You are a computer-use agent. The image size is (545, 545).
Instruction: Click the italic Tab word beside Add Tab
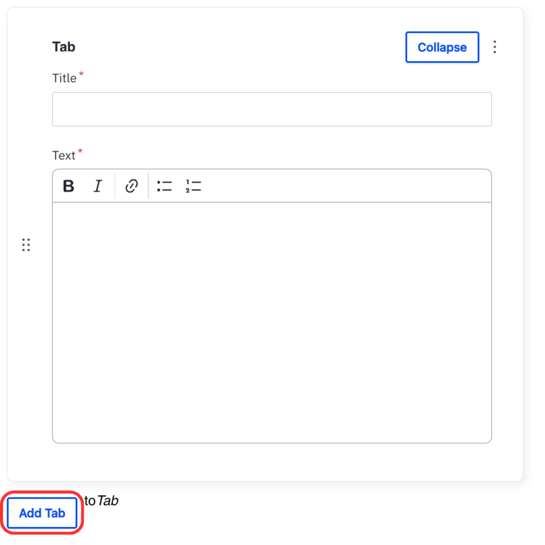[x=107, y=501]
